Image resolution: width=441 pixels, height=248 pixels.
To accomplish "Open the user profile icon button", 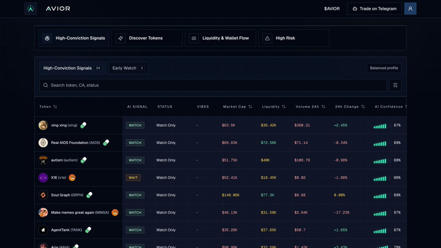I will pos(410,8).
